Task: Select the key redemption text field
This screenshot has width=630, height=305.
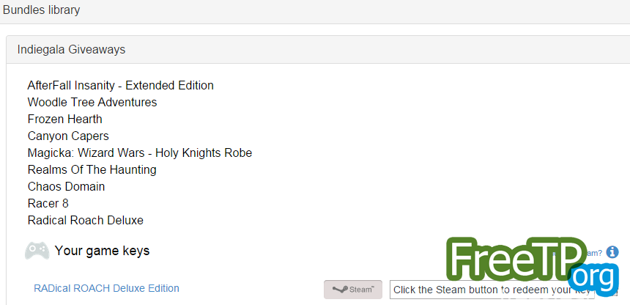Action: (492, 290)
